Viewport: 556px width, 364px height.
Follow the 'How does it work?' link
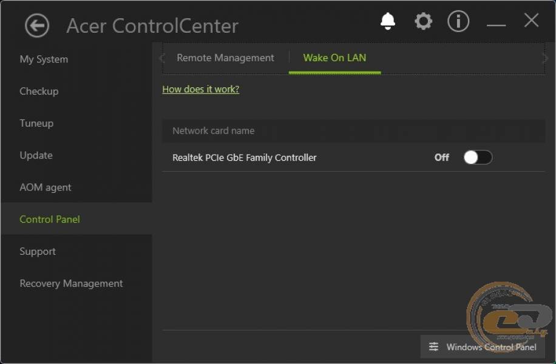tap(201, 89)
